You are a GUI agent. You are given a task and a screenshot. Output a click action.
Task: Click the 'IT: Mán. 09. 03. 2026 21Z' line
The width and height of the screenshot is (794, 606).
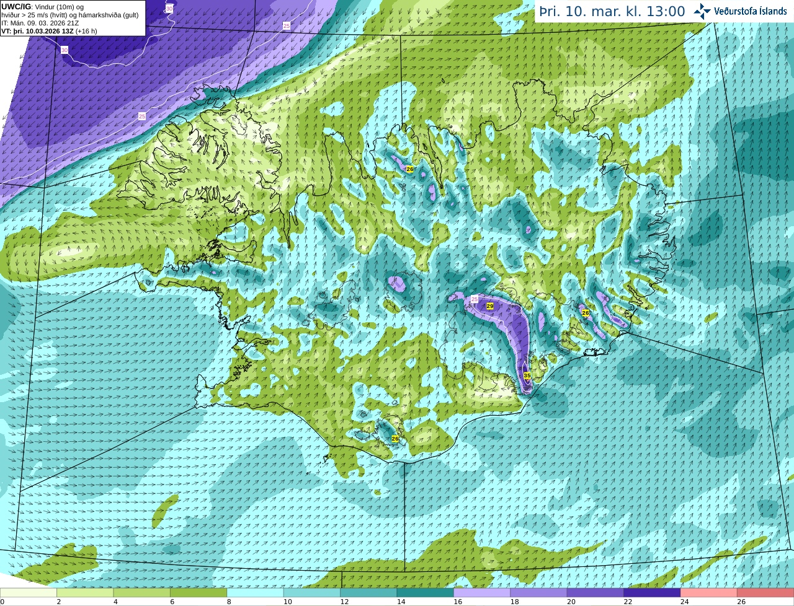point(40,23)
